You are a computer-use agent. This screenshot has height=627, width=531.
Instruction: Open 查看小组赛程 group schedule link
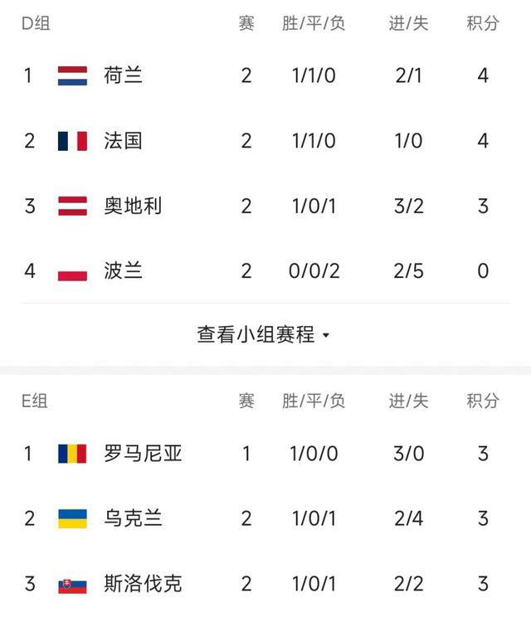[x=256, y=334]
